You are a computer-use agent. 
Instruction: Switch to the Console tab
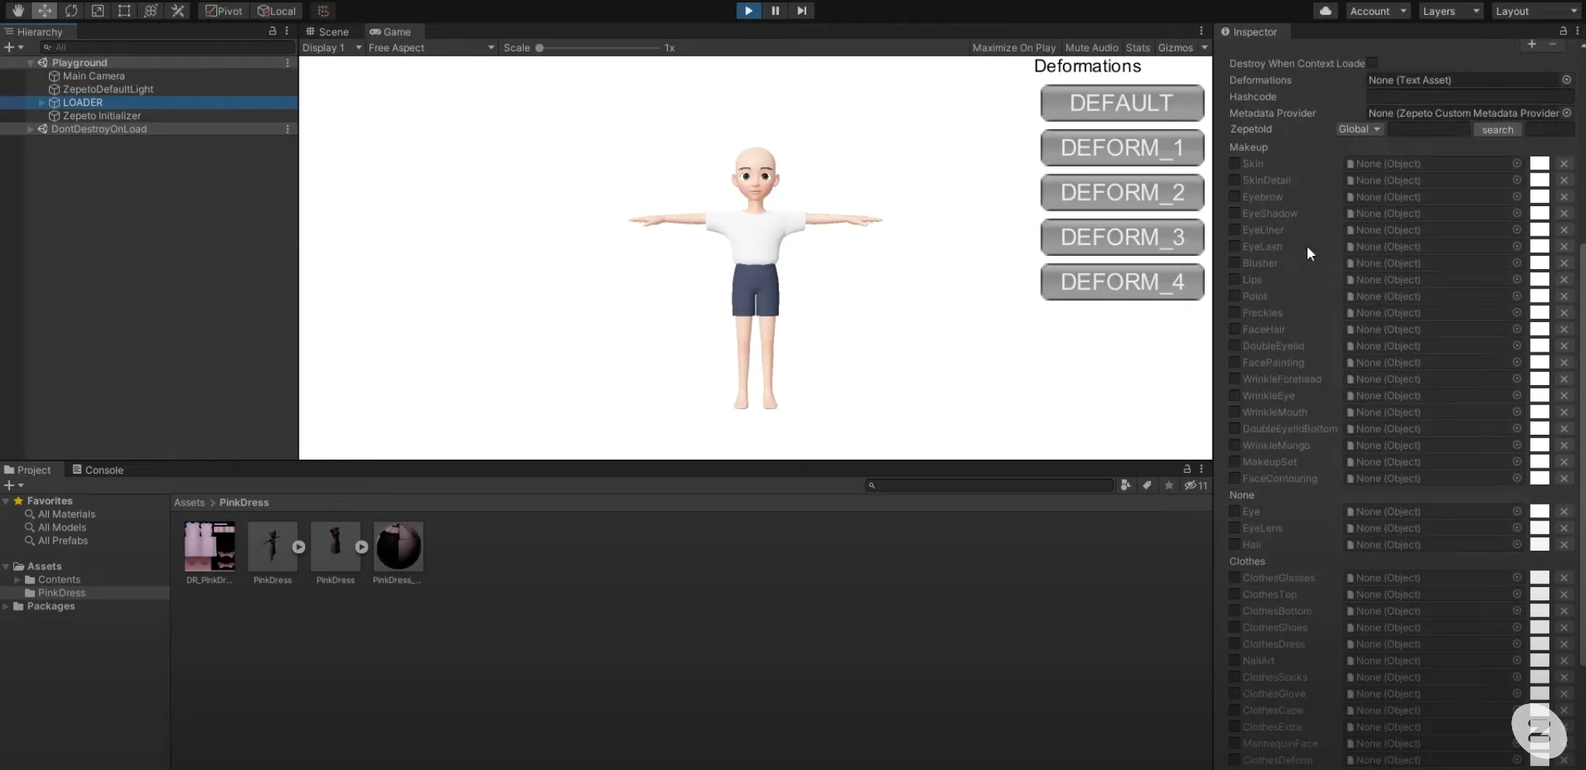pyautogui.click(x=98, y=470)
